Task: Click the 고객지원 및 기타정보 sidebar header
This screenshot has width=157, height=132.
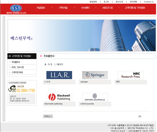Action: pos(22,56)
